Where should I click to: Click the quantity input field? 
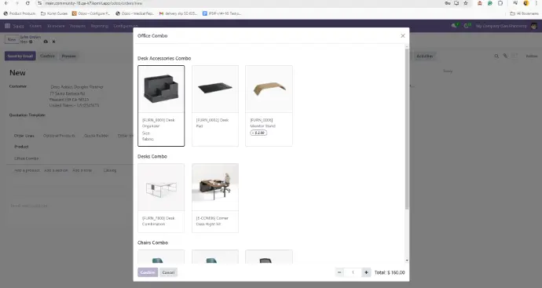pos(353,272)
